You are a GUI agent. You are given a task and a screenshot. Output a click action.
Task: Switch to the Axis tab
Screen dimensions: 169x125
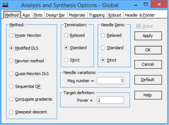click(26, 15)
